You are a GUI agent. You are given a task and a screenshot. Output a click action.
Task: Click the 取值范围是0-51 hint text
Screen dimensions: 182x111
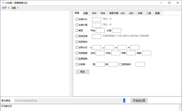pos(126,36)
